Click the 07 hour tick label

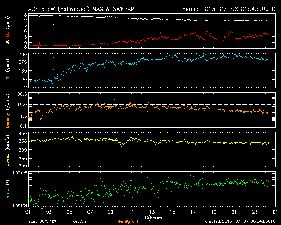pyautogui.click(x=90, y=212)
